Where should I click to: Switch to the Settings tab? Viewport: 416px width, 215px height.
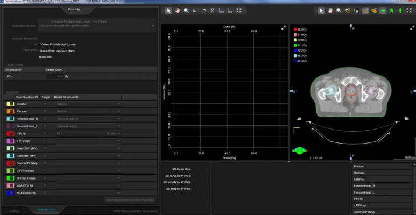15,211
